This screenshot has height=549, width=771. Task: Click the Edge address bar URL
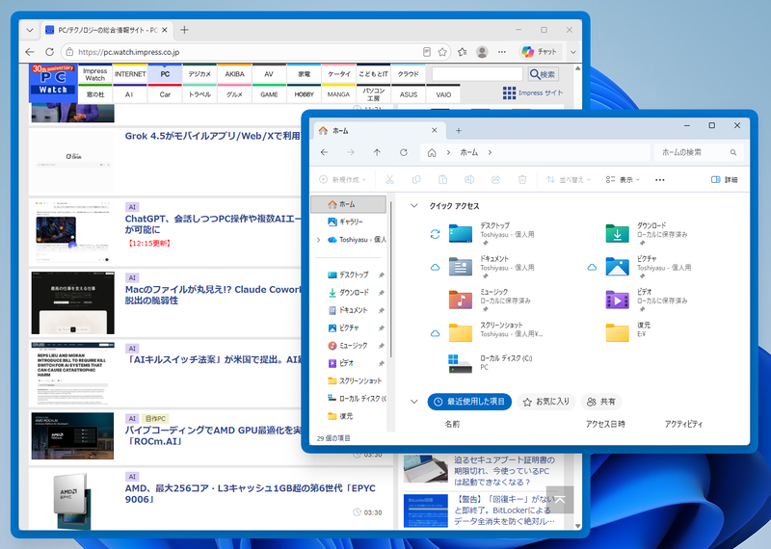coord(129,52)
